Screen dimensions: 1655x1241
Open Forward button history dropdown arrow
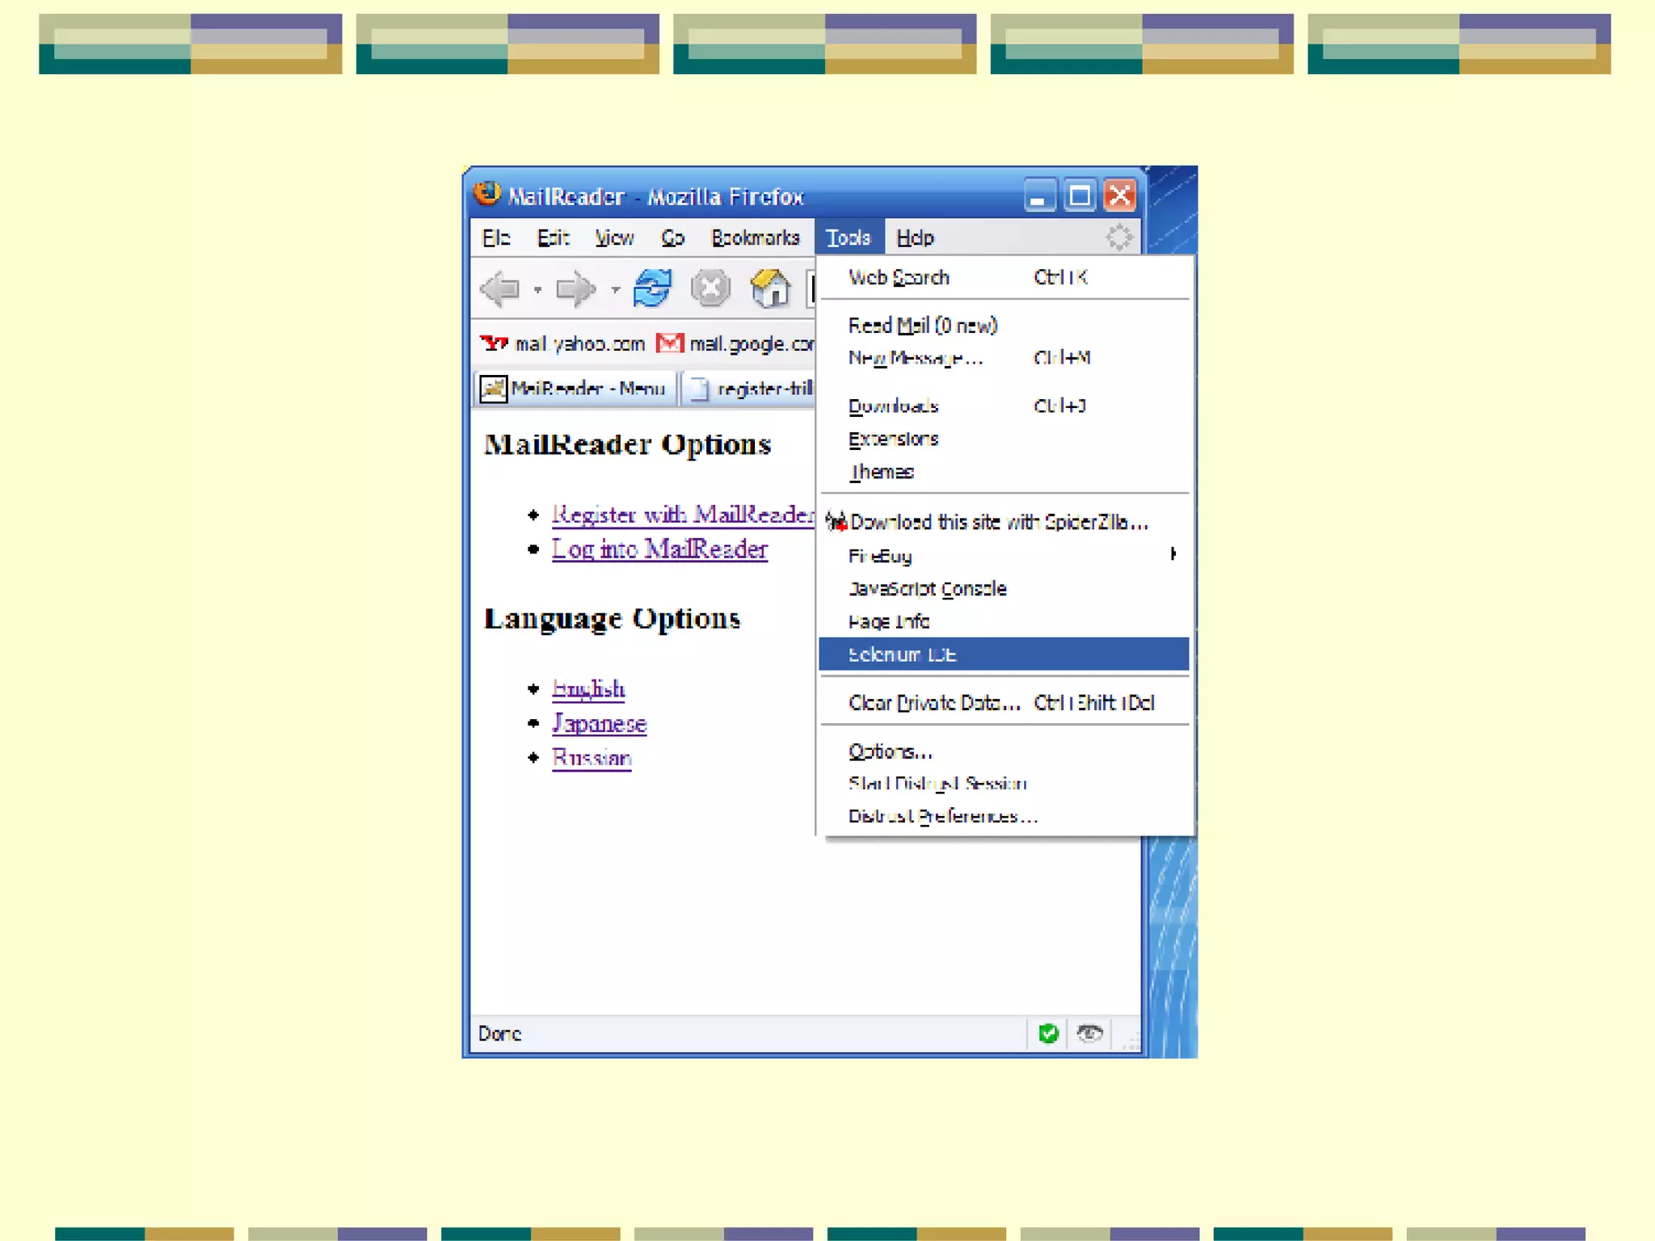click(616, 289)
